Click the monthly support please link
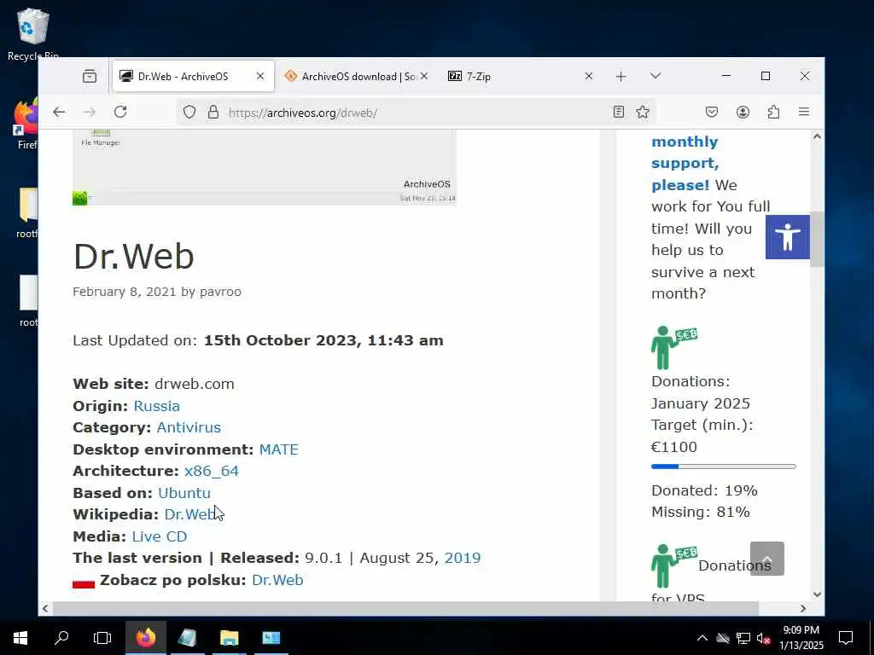 (x=685, y=163)
